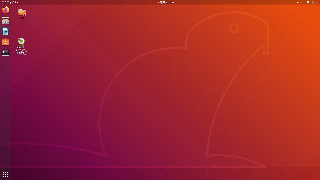This screenshot has height=180, width=320.
Task: Click the volume speaker icon
Action: coord(308,2)
